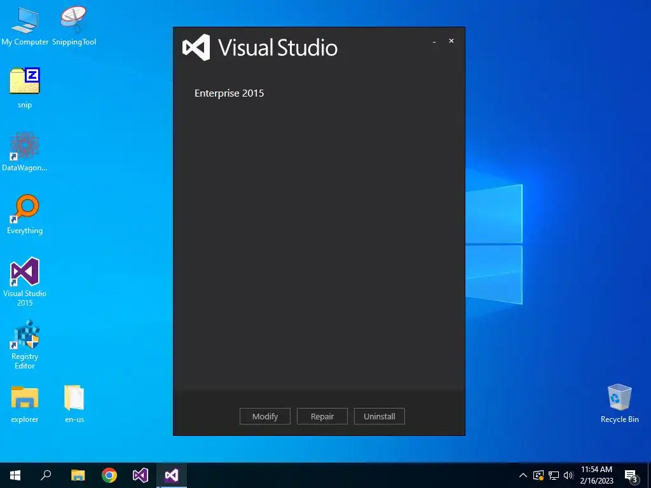The height and width of the screenshot is (488, 651).
Task: Select the Enterprise 2015 text
Action: (x=229, y=93)
